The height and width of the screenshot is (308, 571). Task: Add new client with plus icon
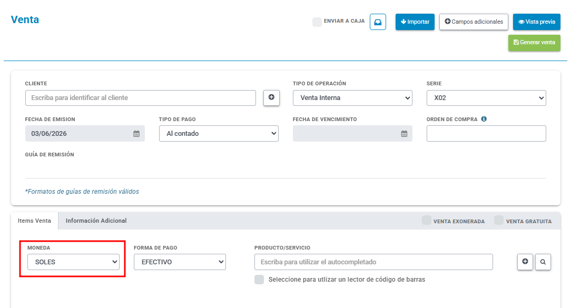(271, 97)
